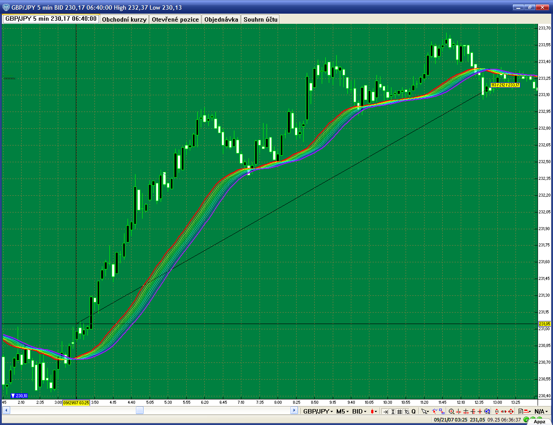Viewport: 553px width, 425px height.
Task: Open the Souhrn účtu tab
Action: (x=260, y=19)
